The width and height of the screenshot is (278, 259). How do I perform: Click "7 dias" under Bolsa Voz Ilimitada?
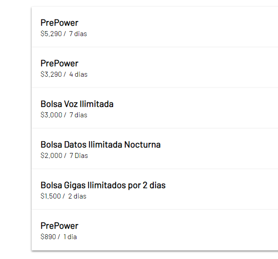pyautogui.click(x=78, y=115)
